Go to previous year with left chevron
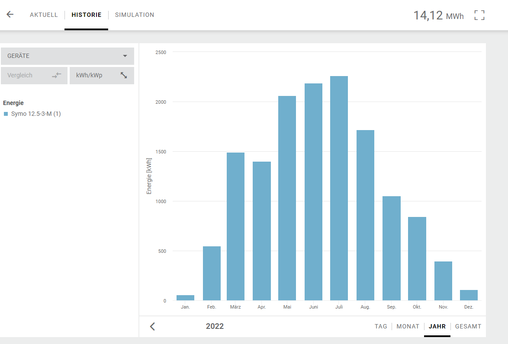Screen dimensions: 508x344 [152, 326]
